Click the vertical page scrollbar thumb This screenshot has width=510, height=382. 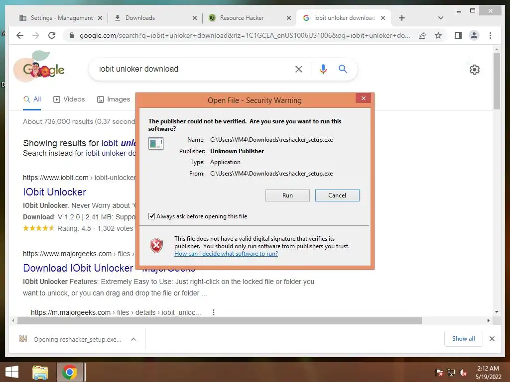[497, 81]
